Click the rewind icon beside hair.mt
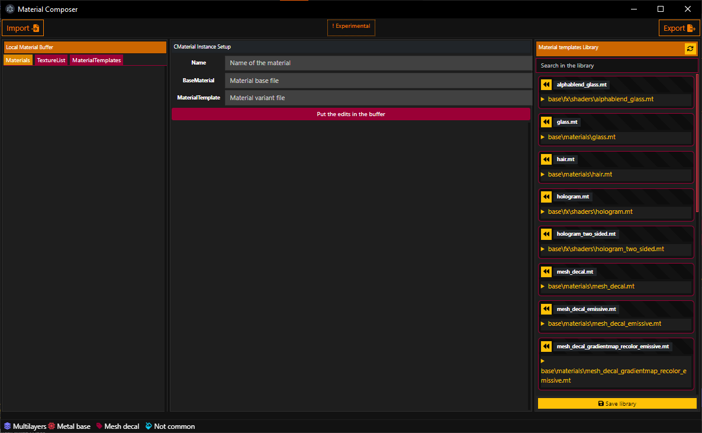 [x=546, y=159]
